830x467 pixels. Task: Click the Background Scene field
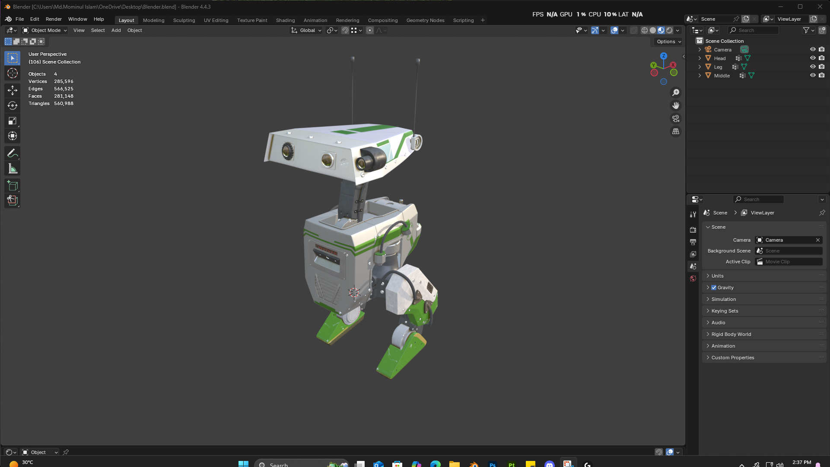[789, 251]
